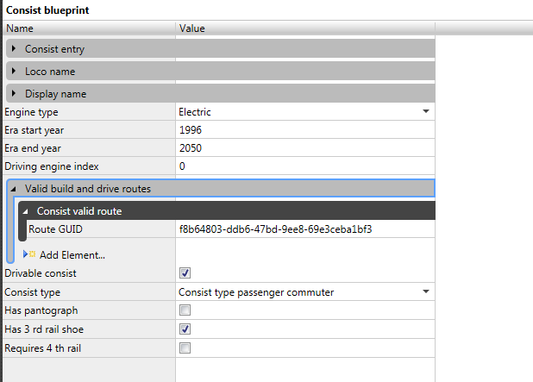Click the Route GUID value field
This screenshot has height=382, width=533.
302,229
